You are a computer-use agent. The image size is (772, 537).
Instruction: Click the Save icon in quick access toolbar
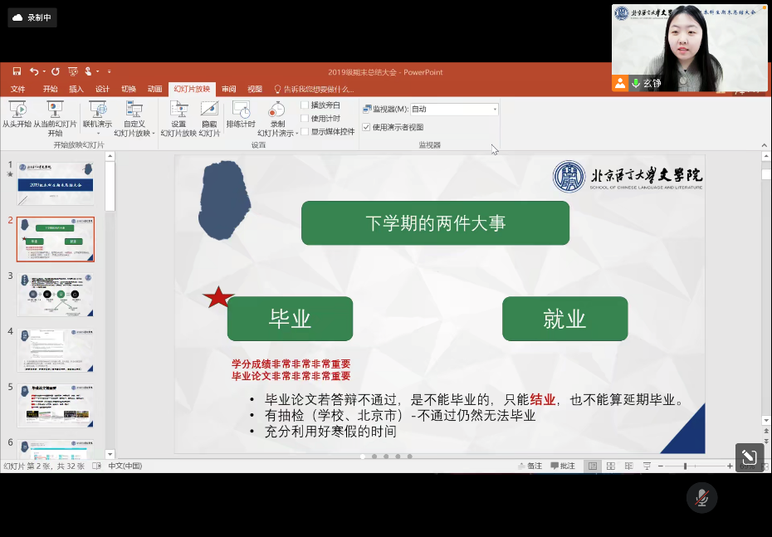tap(17, 72)
